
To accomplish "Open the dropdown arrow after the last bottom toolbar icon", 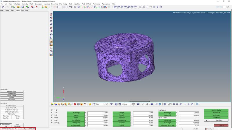I will tap(199, 104).
